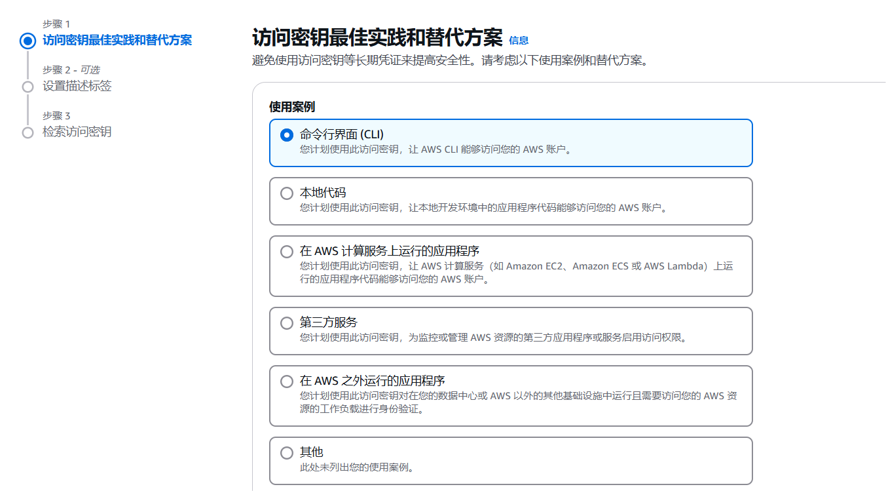Go to 访问密钥最佳实践和替代方案 step link
Image resolution: width=886 pixels, height=491 pixels.
tap(117, 41)
